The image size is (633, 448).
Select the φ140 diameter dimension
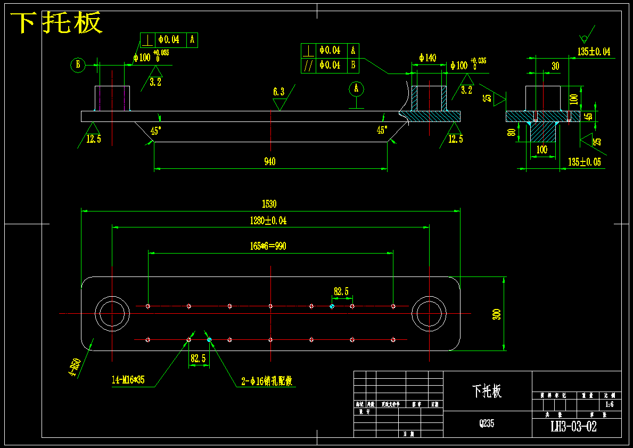coord(428,58)
